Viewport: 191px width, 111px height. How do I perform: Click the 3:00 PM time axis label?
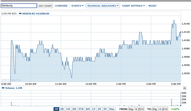176,84
